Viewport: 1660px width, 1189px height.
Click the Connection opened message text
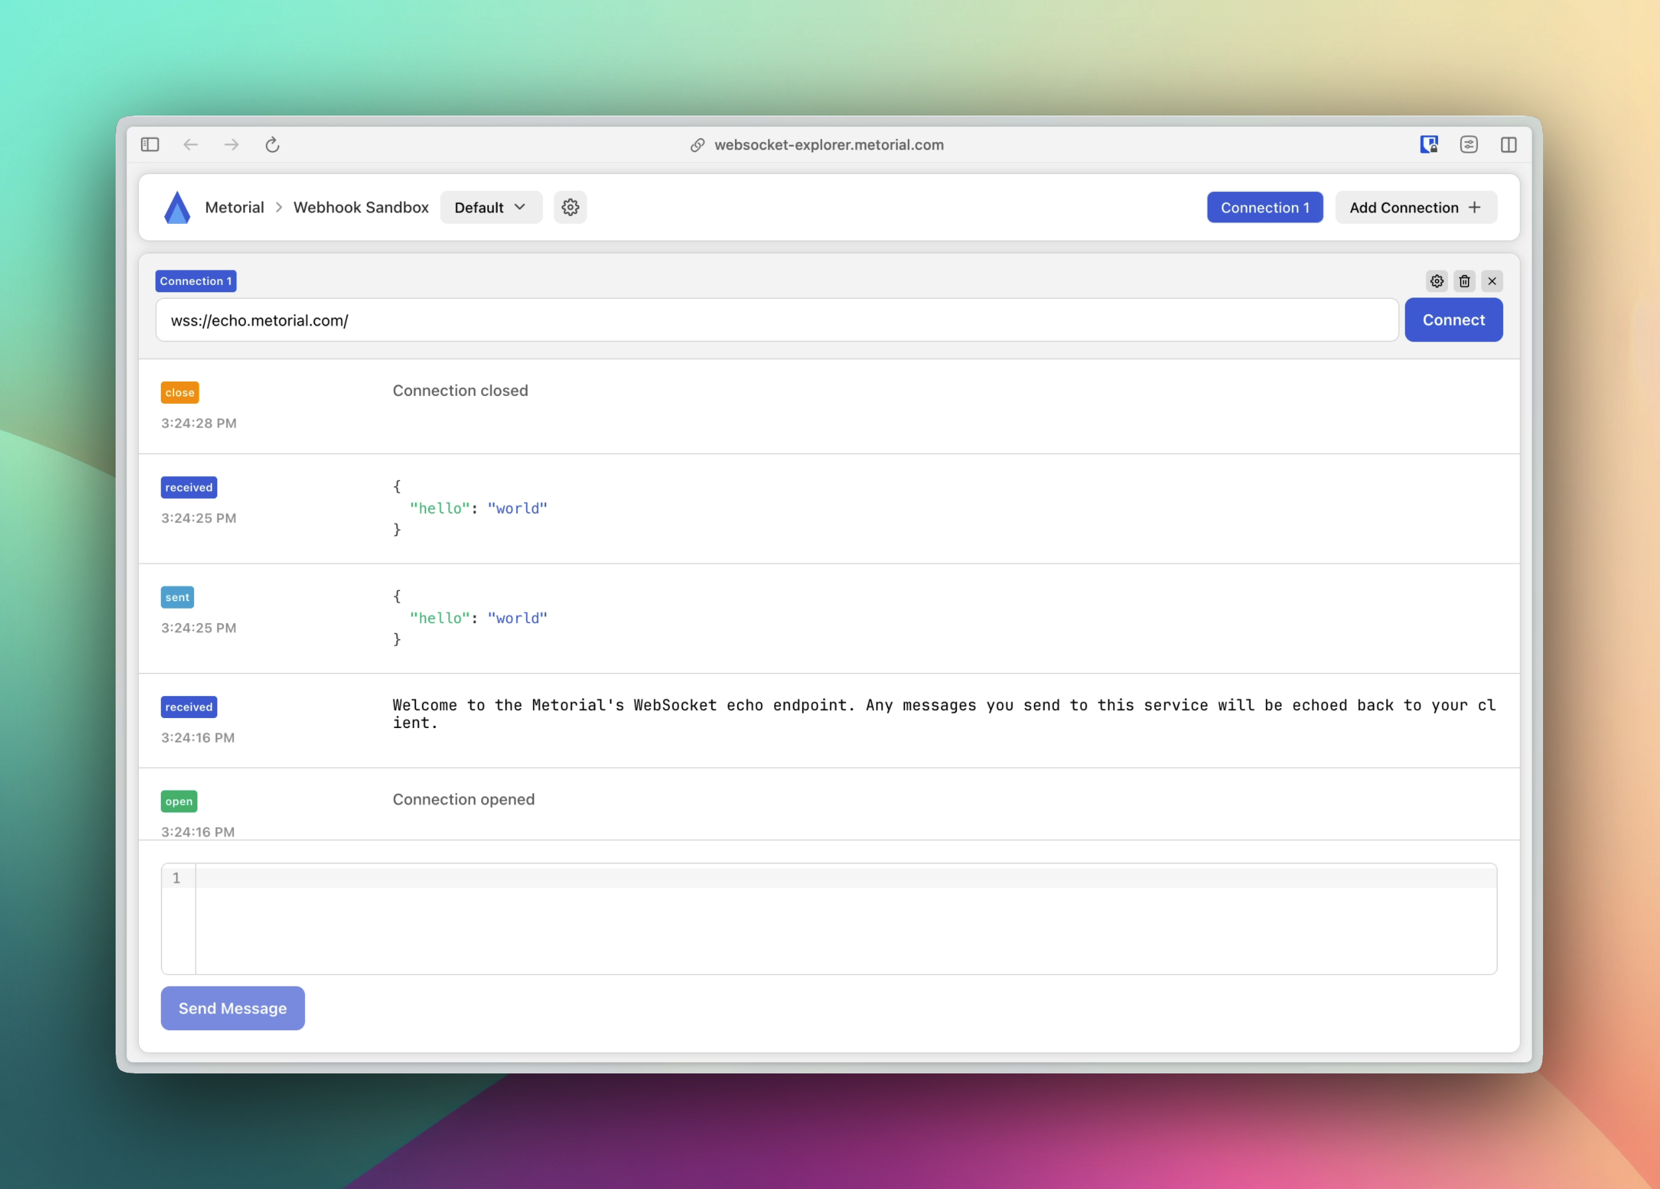463,799
